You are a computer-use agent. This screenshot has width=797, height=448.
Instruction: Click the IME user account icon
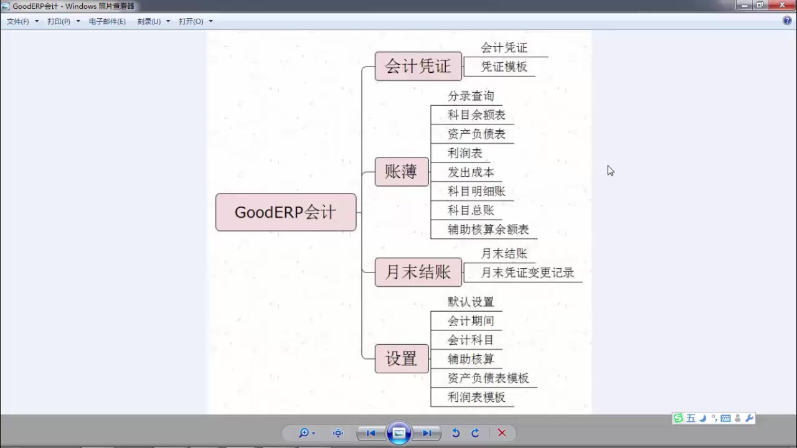tap(738, 418)
